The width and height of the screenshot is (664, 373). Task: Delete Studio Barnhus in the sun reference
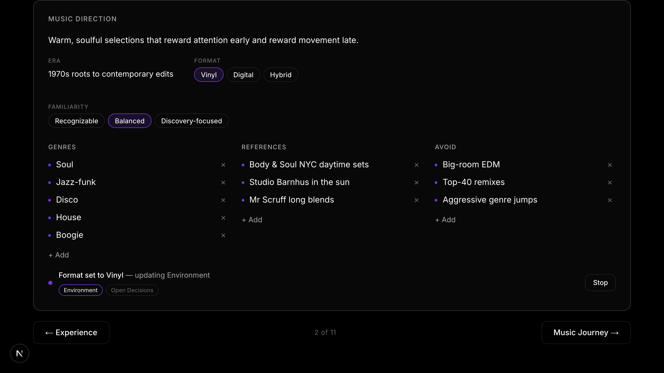coord(416,183)
